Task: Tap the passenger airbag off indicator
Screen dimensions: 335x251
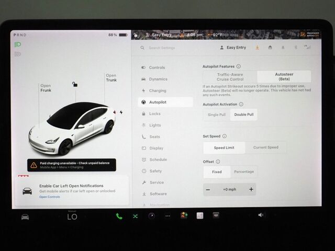Action: click(309, 35)
